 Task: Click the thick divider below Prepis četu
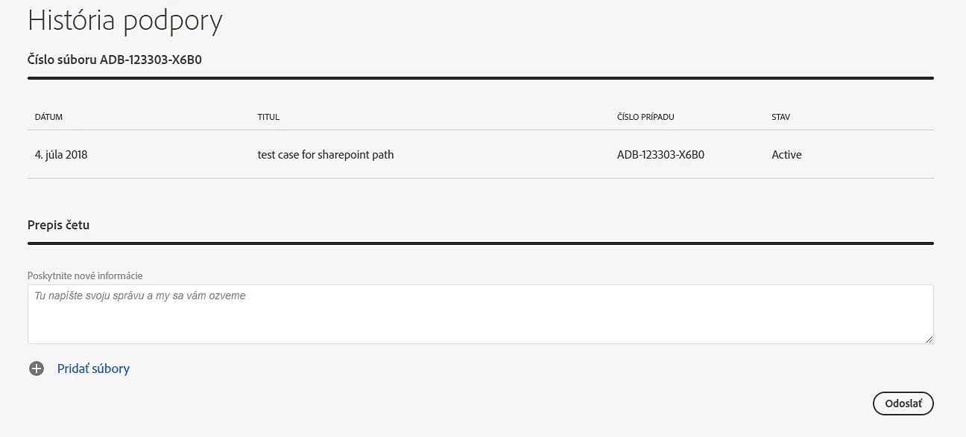pos(480,243)
